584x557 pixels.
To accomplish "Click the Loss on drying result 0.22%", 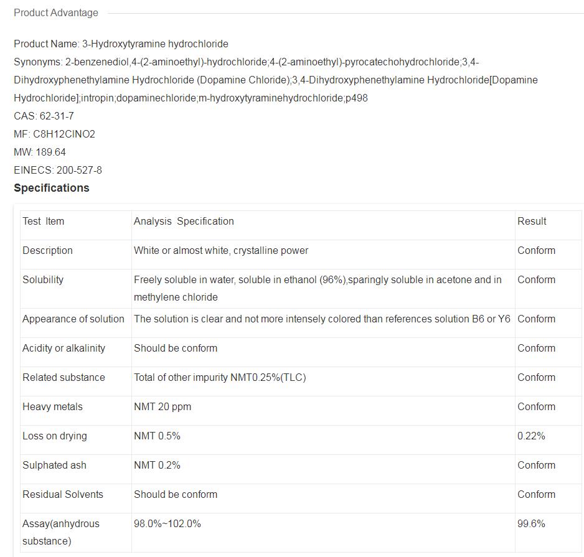I will click(531, 436).
